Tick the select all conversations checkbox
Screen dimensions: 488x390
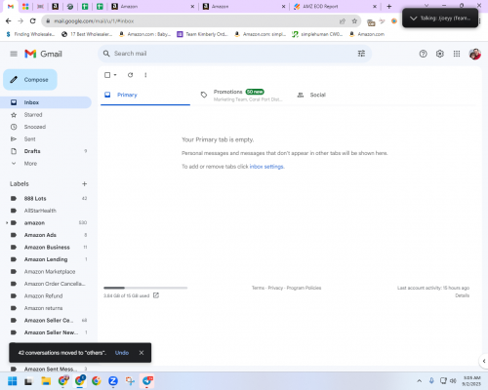click(107, 75)
